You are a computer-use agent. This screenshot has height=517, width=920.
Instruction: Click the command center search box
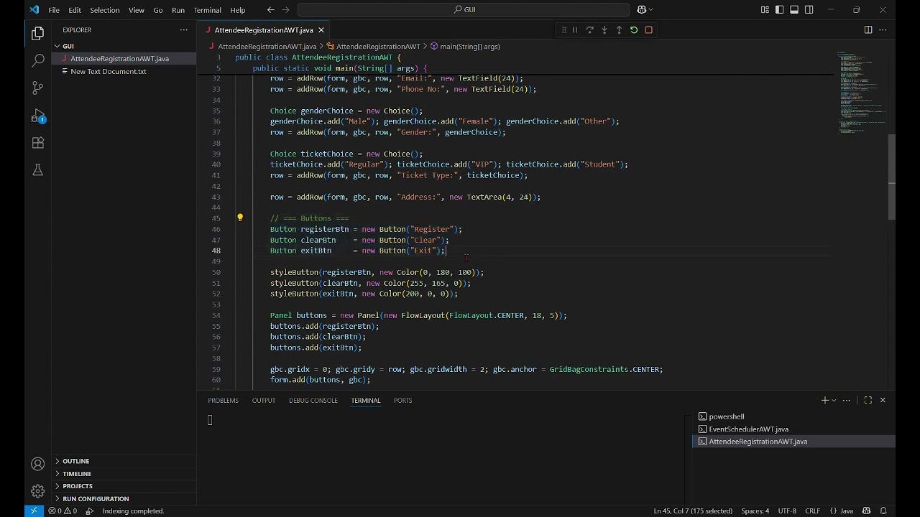[x=464, y=10]
